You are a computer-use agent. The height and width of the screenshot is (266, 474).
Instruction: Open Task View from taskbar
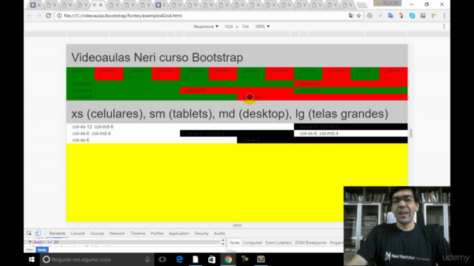click(162, 259)
